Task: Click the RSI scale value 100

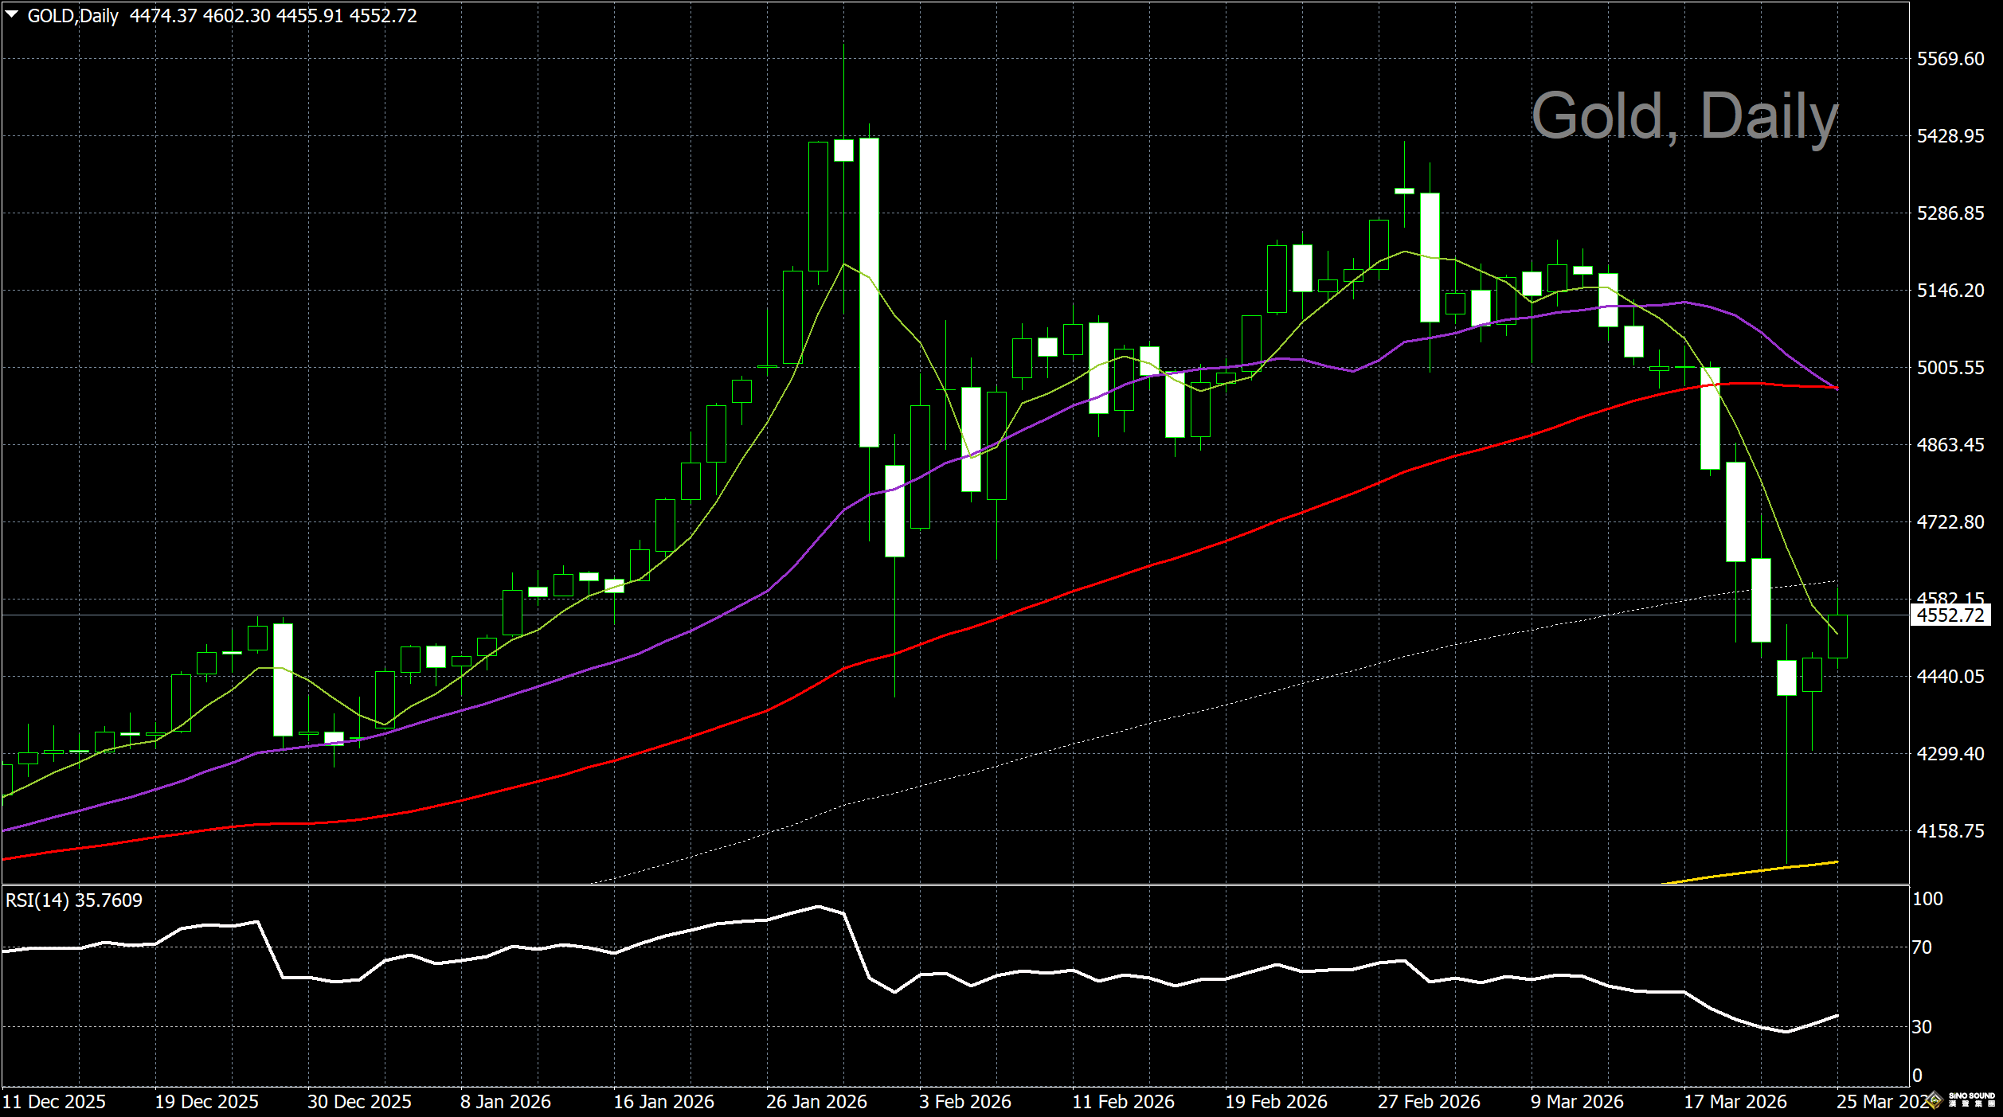Action: coord(1927,899)
